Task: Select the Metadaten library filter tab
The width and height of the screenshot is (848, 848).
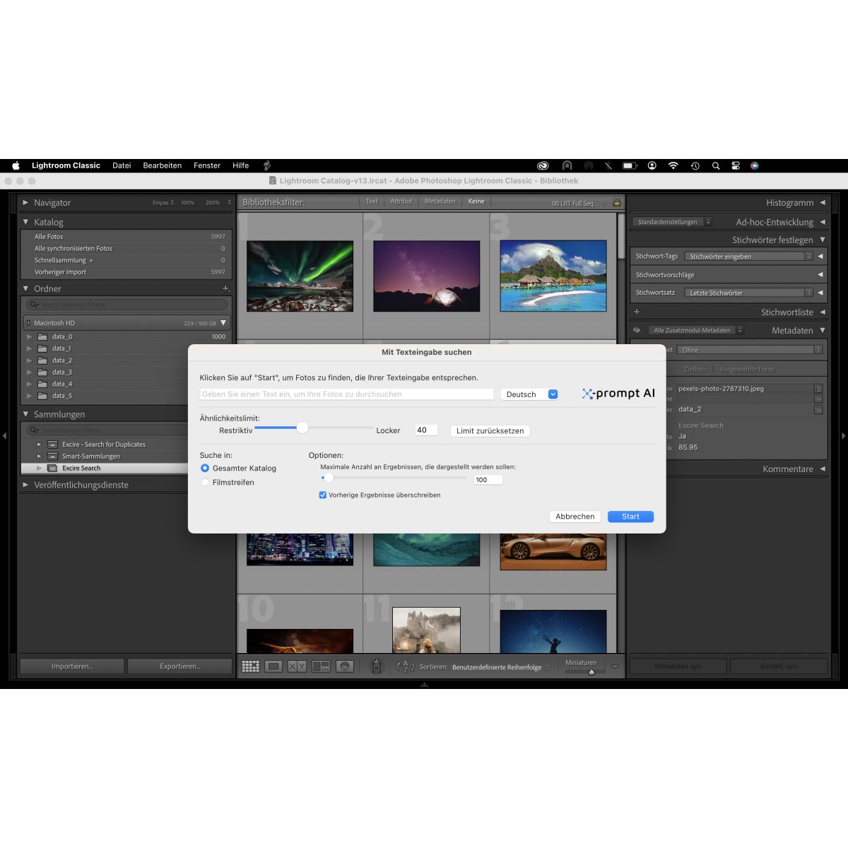Action: pyautogui.click(x=440, y=201)
